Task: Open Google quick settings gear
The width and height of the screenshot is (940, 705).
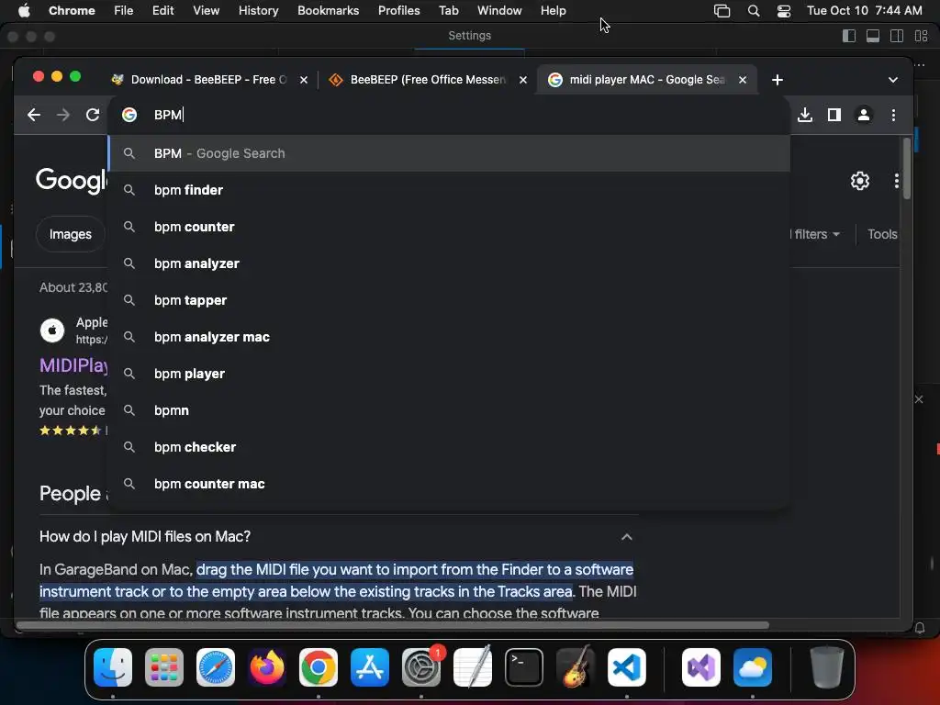Action: tap(859, 181)
